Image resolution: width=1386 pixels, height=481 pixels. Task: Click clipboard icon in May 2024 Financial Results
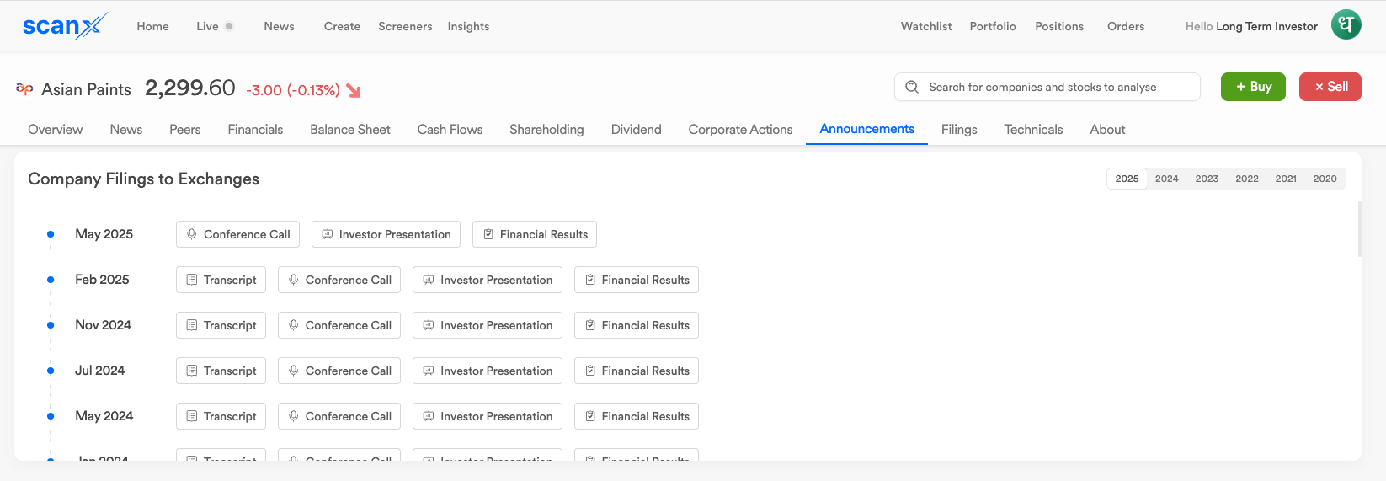tap(590, 416)
